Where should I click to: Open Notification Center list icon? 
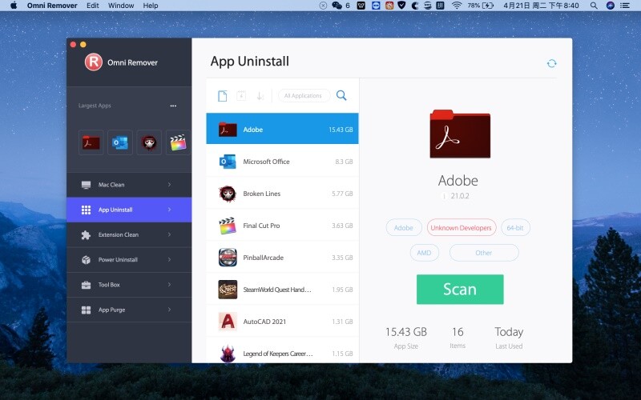(x=625, y=6)
